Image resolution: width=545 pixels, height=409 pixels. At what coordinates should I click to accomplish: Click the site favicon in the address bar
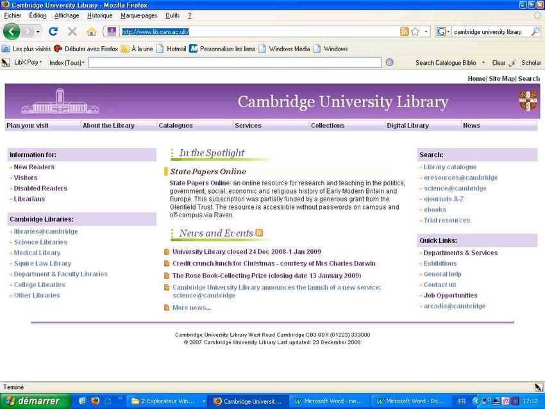(x=112, y=31)
